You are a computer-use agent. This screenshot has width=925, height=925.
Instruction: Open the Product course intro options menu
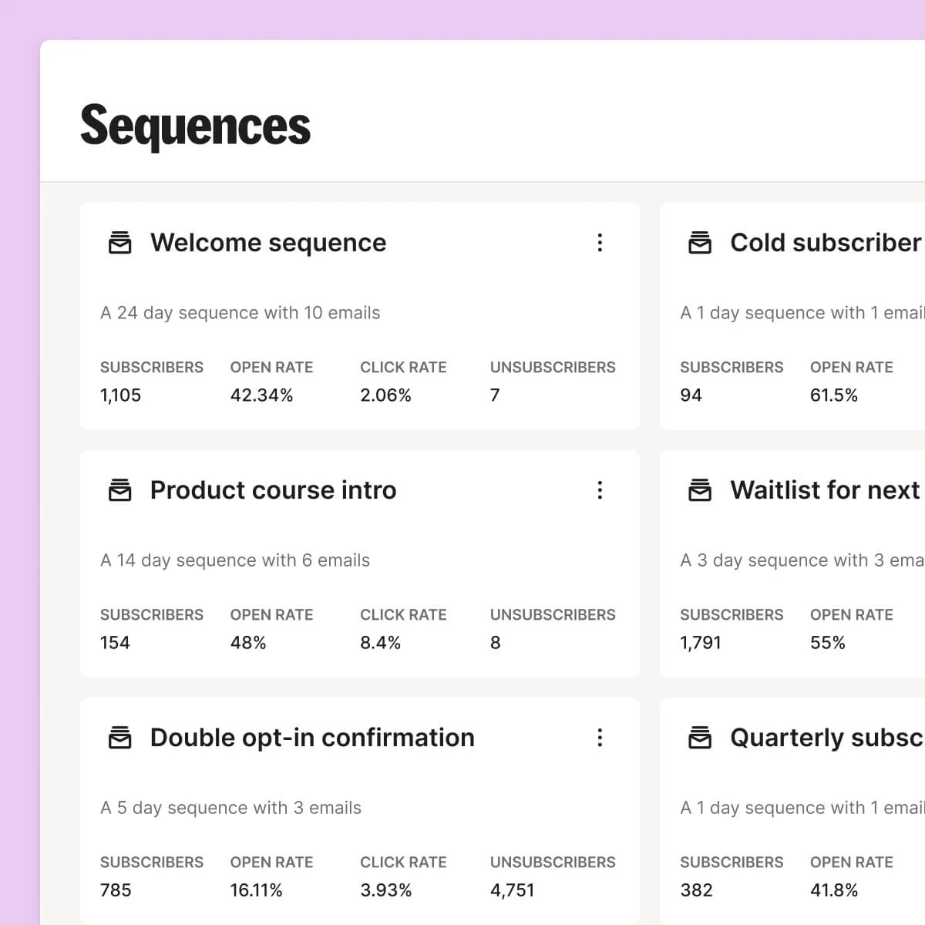click(x=600, y=490)
